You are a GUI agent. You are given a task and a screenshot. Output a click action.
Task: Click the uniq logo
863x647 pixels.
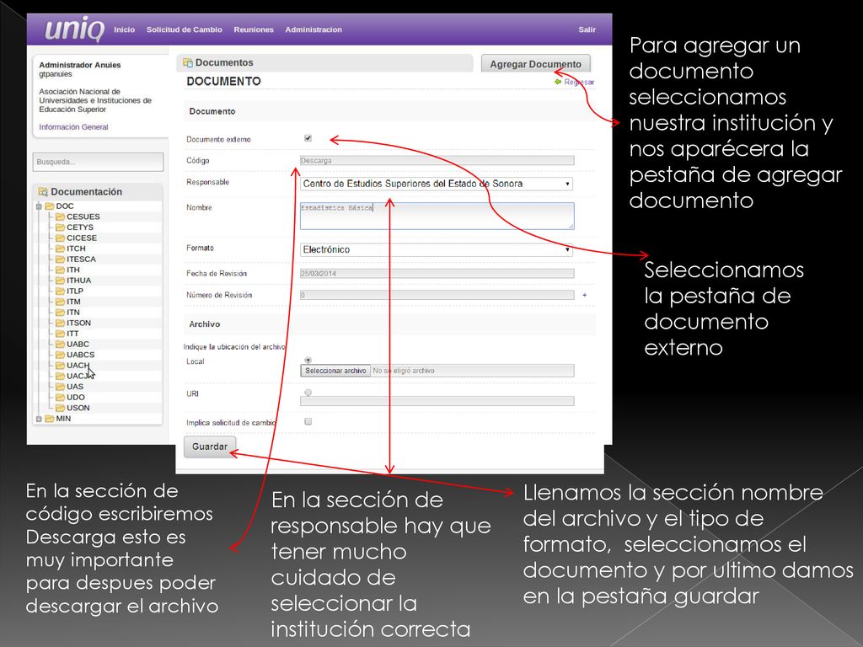click(x=74, y=29)
